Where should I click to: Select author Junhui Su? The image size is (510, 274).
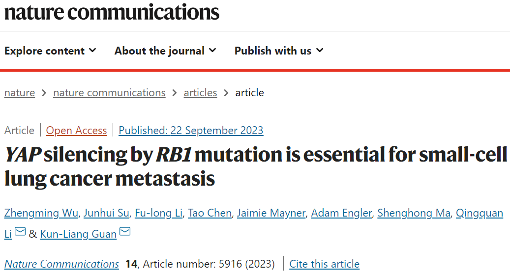tap(106, 213)
